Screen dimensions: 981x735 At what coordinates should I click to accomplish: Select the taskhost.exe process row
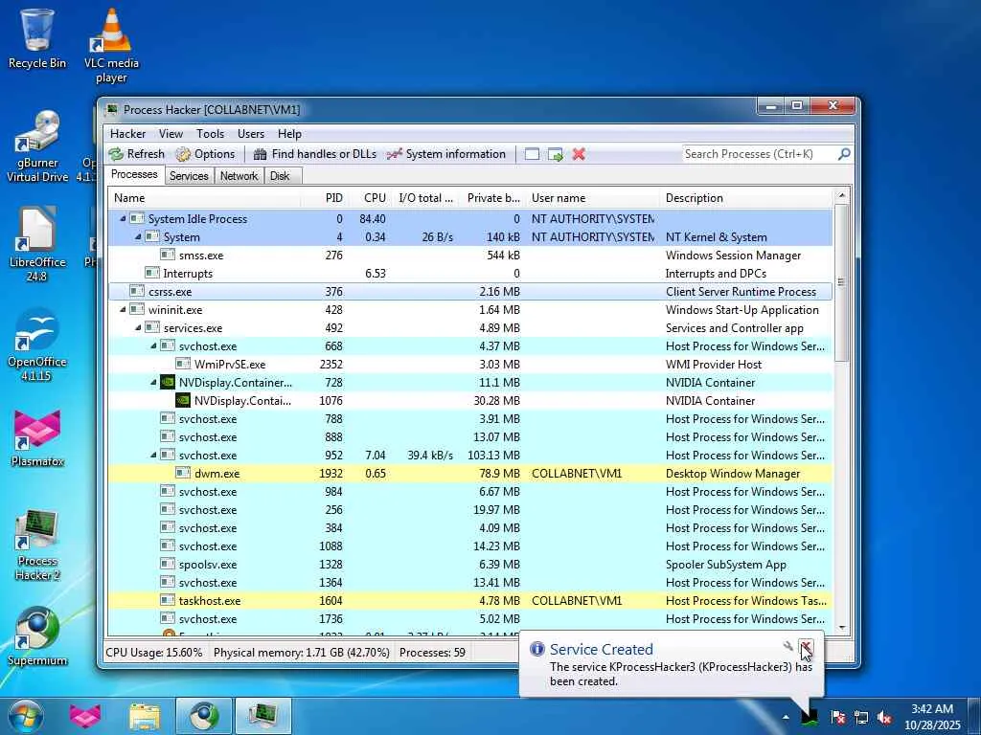pyautogui.click(x=470, y=601)
